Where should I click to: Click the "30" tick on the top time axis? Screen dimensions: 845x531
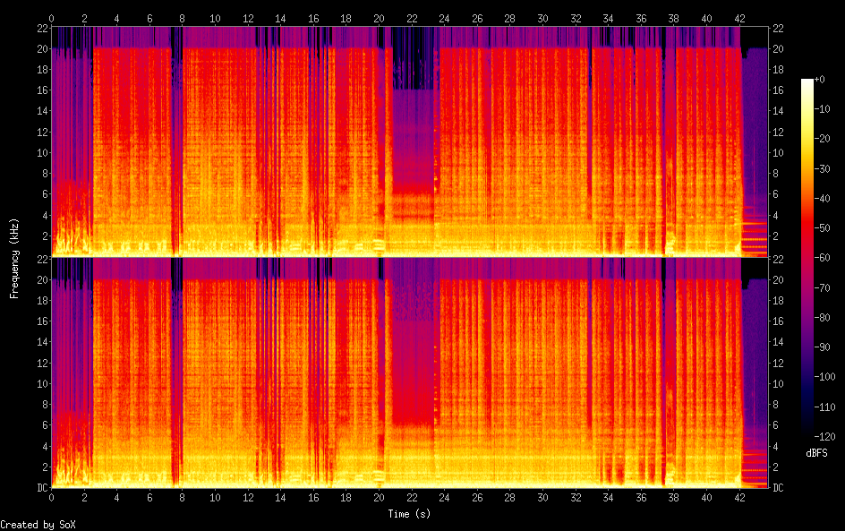(542, 18)
